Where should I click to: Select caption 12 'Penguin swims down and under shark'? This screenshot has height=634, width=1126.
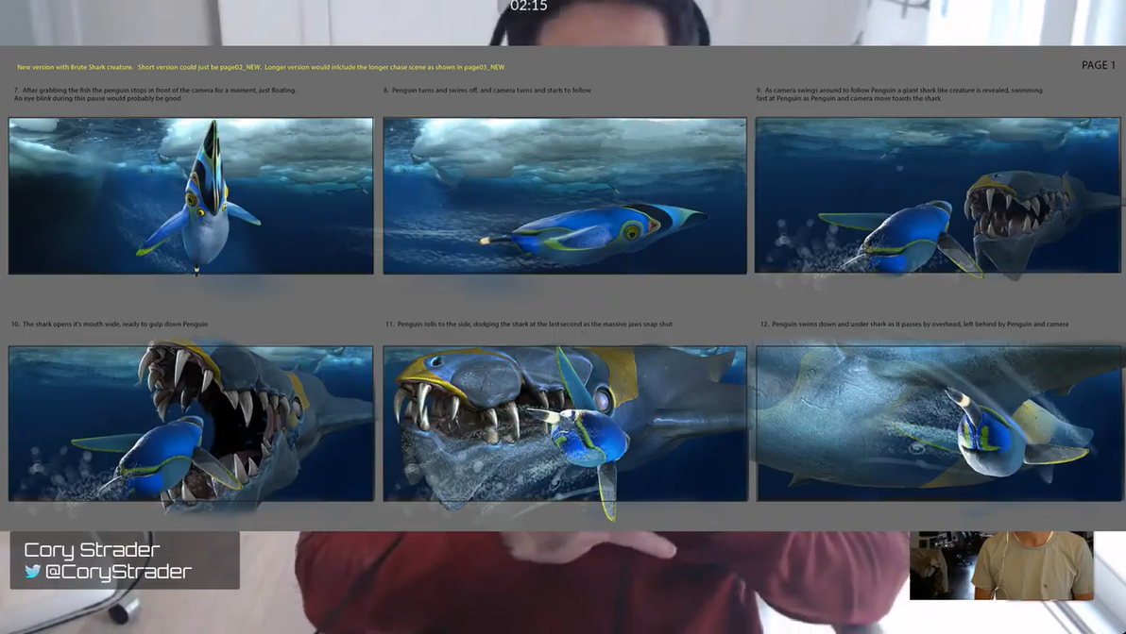[914, 325]
